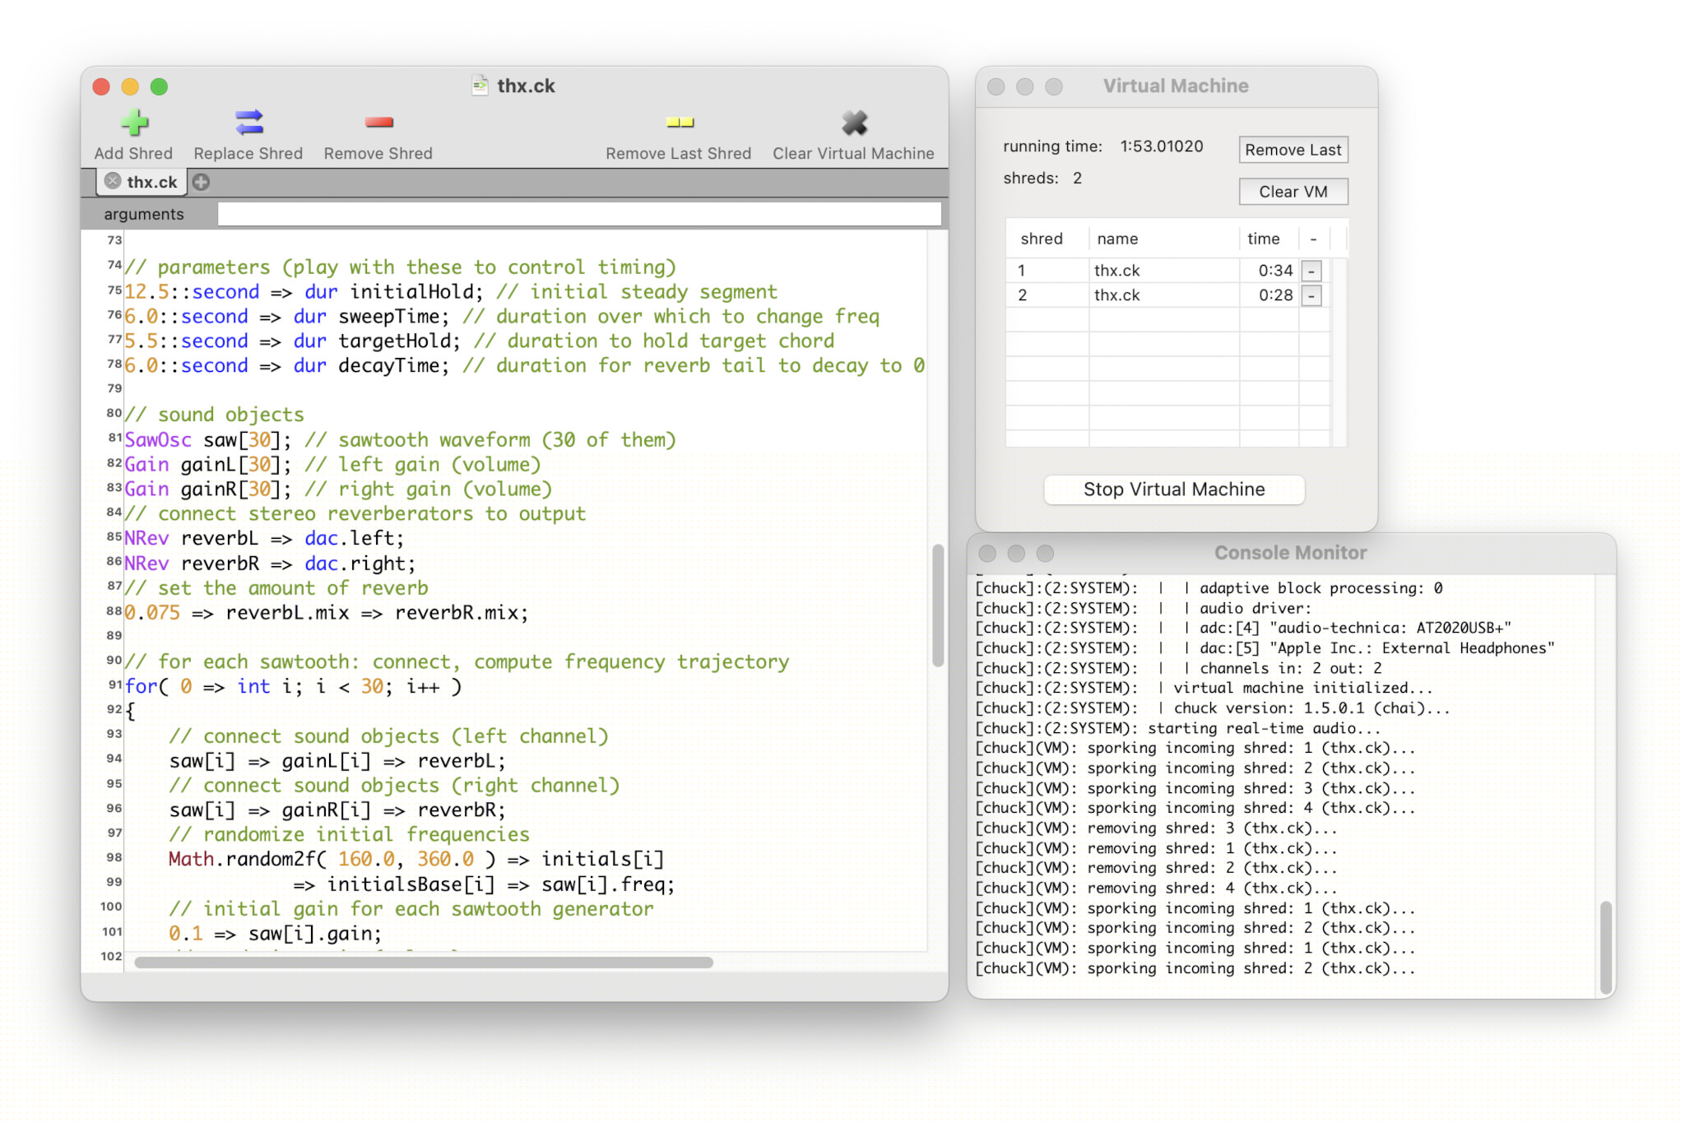Click the green plus Add Shred icon

(134, 123)
